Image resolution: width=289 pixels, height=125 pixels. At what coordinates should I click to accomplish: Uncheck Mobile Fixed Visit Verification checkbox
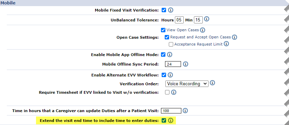click(164, 10)
